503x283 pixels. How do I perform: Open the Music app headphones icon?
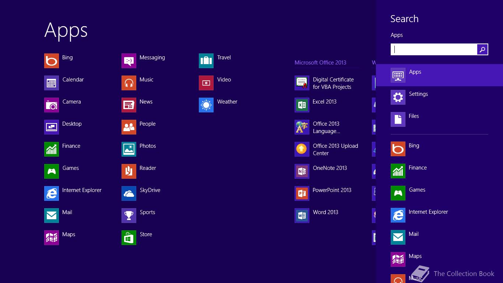pyautogui.click(x=129, y=83)
